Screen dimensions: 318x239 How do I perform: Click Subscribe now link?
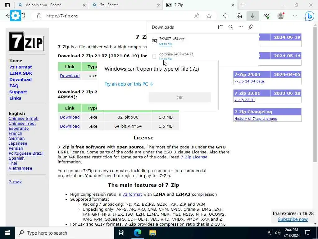pos(293,219)
